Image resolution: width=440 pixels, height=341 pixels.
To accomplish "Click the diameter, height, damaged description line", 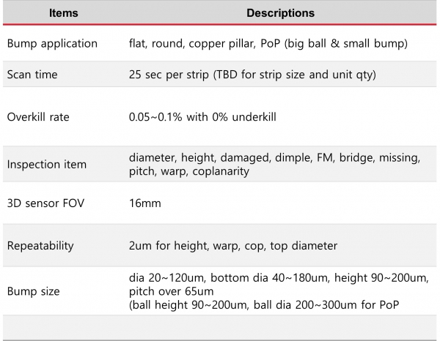I will point(275,157).
